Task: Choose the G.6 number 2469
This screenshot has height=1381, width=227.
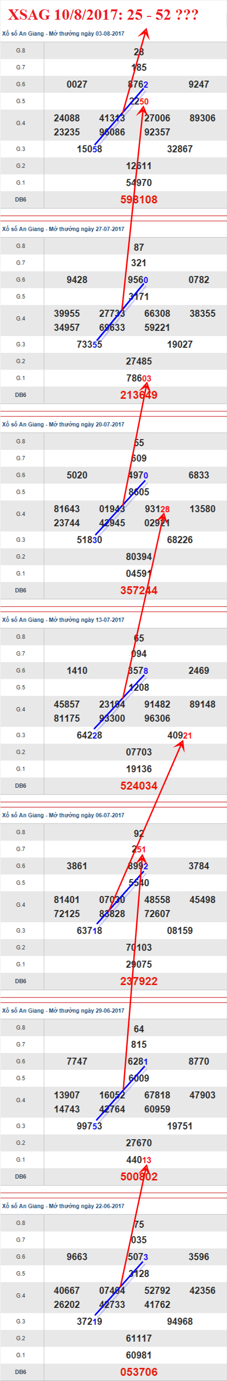Action: [x=199, y=671]
